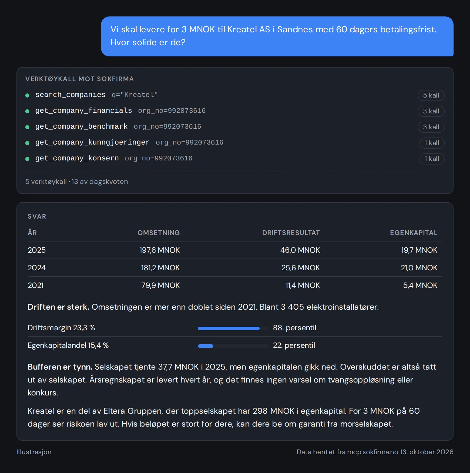Viewport: 470px width, 473px height.
Task: Click the green dot beside search_companies
Action: pos(27,95)
